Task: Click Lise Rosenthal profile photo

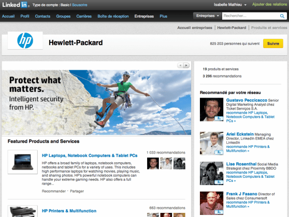Action: (x=211, y=173)
